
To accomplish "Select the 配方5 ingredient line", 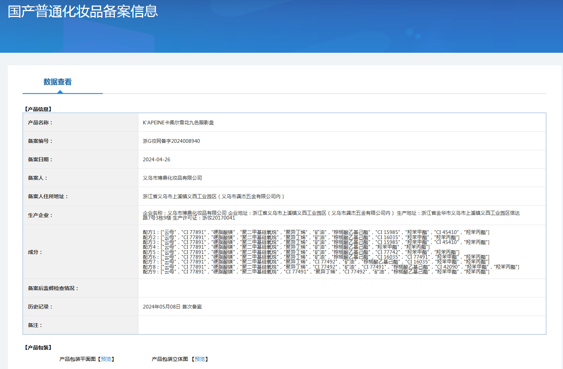I will click(301, 252).
